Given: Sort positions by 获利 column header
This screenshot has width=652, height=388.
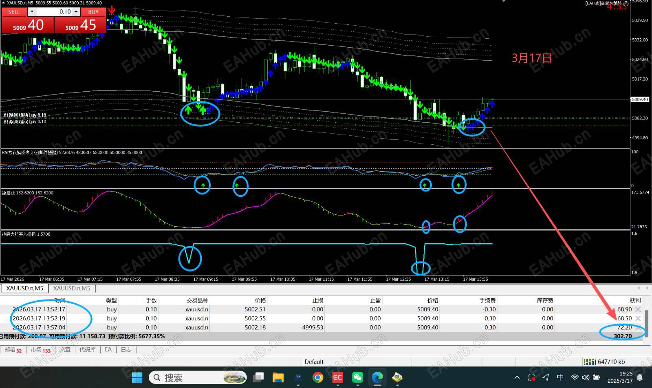Looking at the screenshot, I should (635, 300).
